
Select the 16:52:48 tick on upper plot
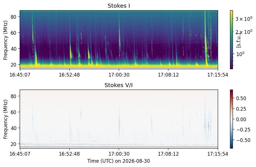[x=69, y=75]
